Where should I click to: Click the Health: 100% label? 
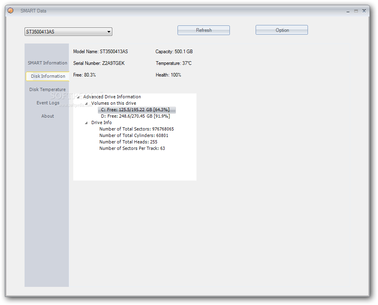coord(168,75)
